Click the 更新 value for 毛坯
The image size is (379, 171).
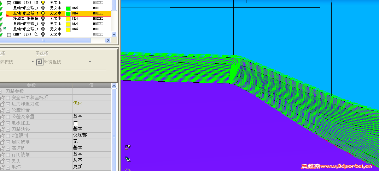point(77,167)
